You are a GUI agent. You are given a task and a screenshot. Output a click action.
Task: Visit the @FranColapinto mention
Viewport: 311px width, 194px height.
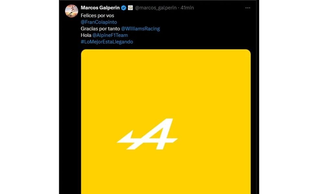(99, 22)
